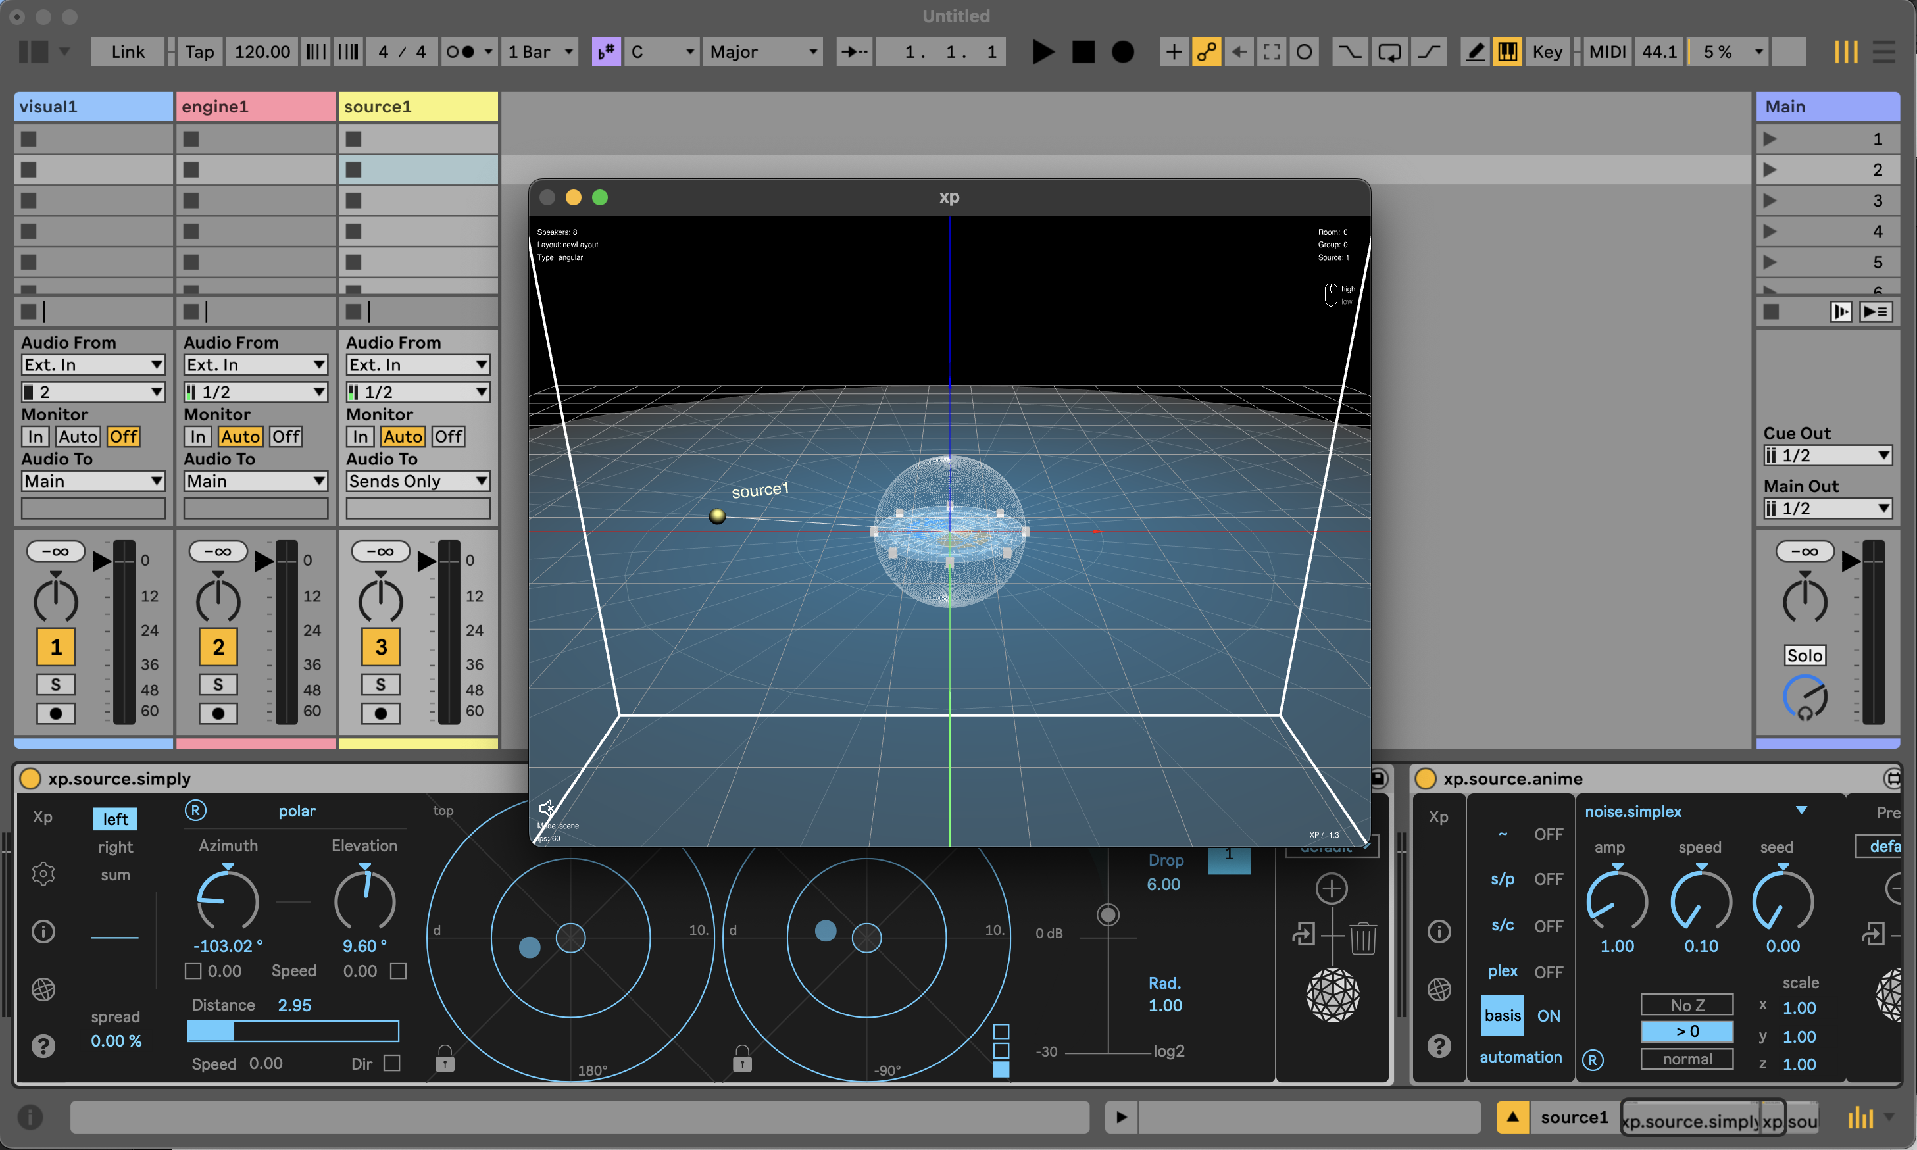Click the globe icon in xp.source.simply
1917x1150 pixels.
(43, 989)
